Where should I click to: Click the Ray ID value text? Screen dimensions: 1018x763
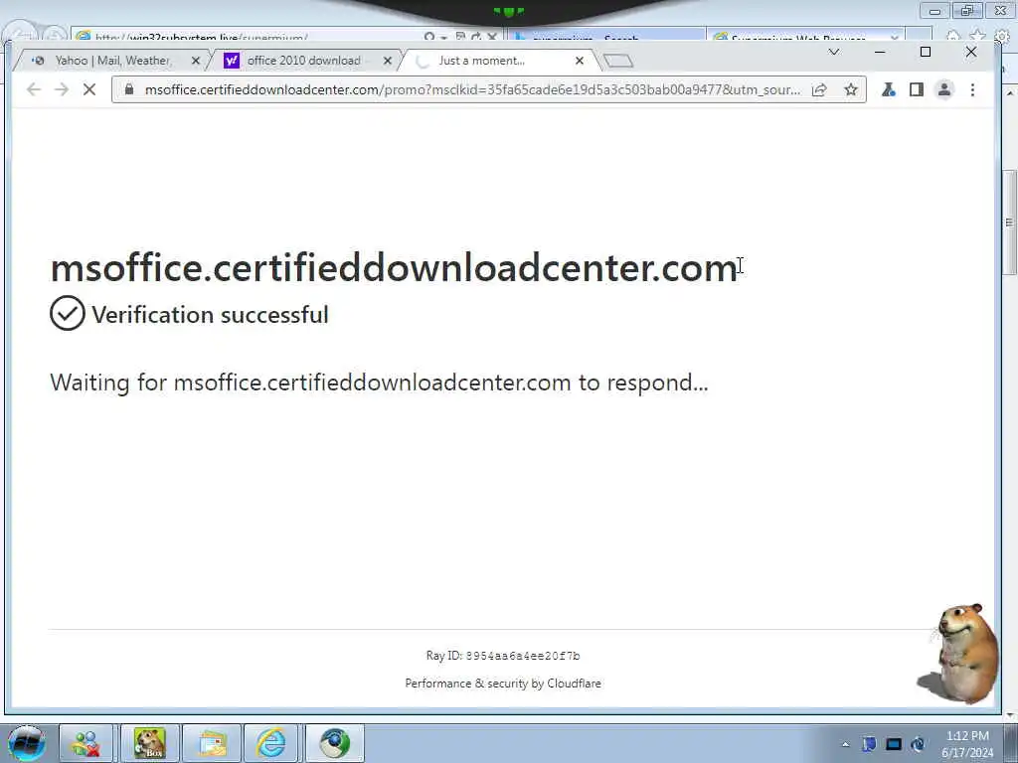(523, 656)
